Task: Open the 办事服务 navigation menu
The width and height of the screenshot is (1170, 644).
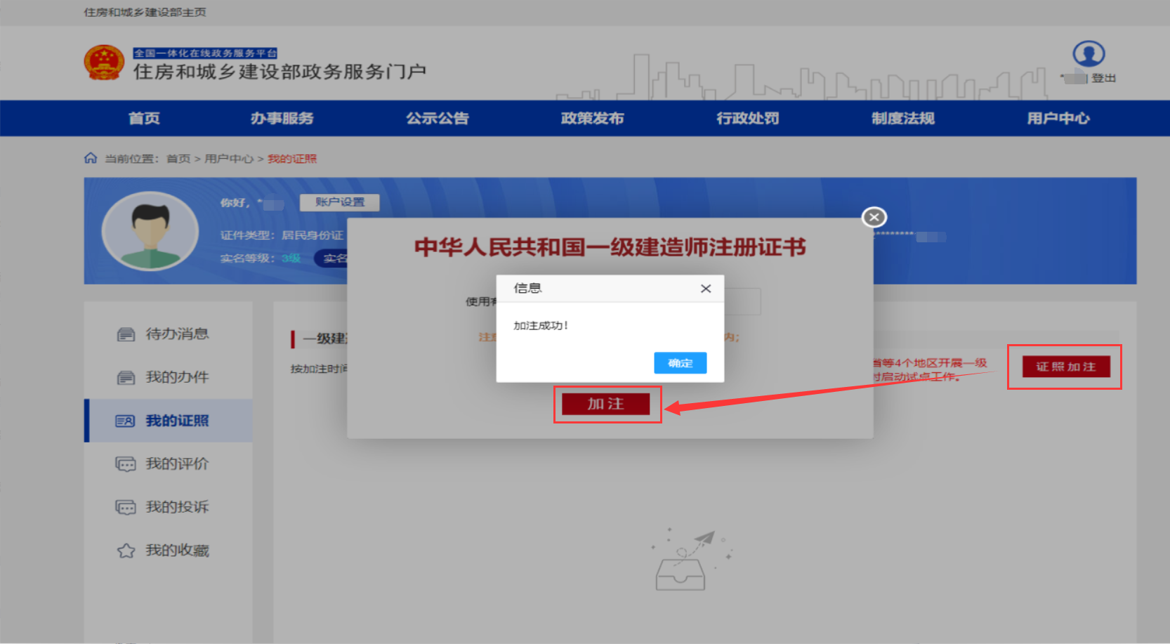Action: click(x=282, y=118)
